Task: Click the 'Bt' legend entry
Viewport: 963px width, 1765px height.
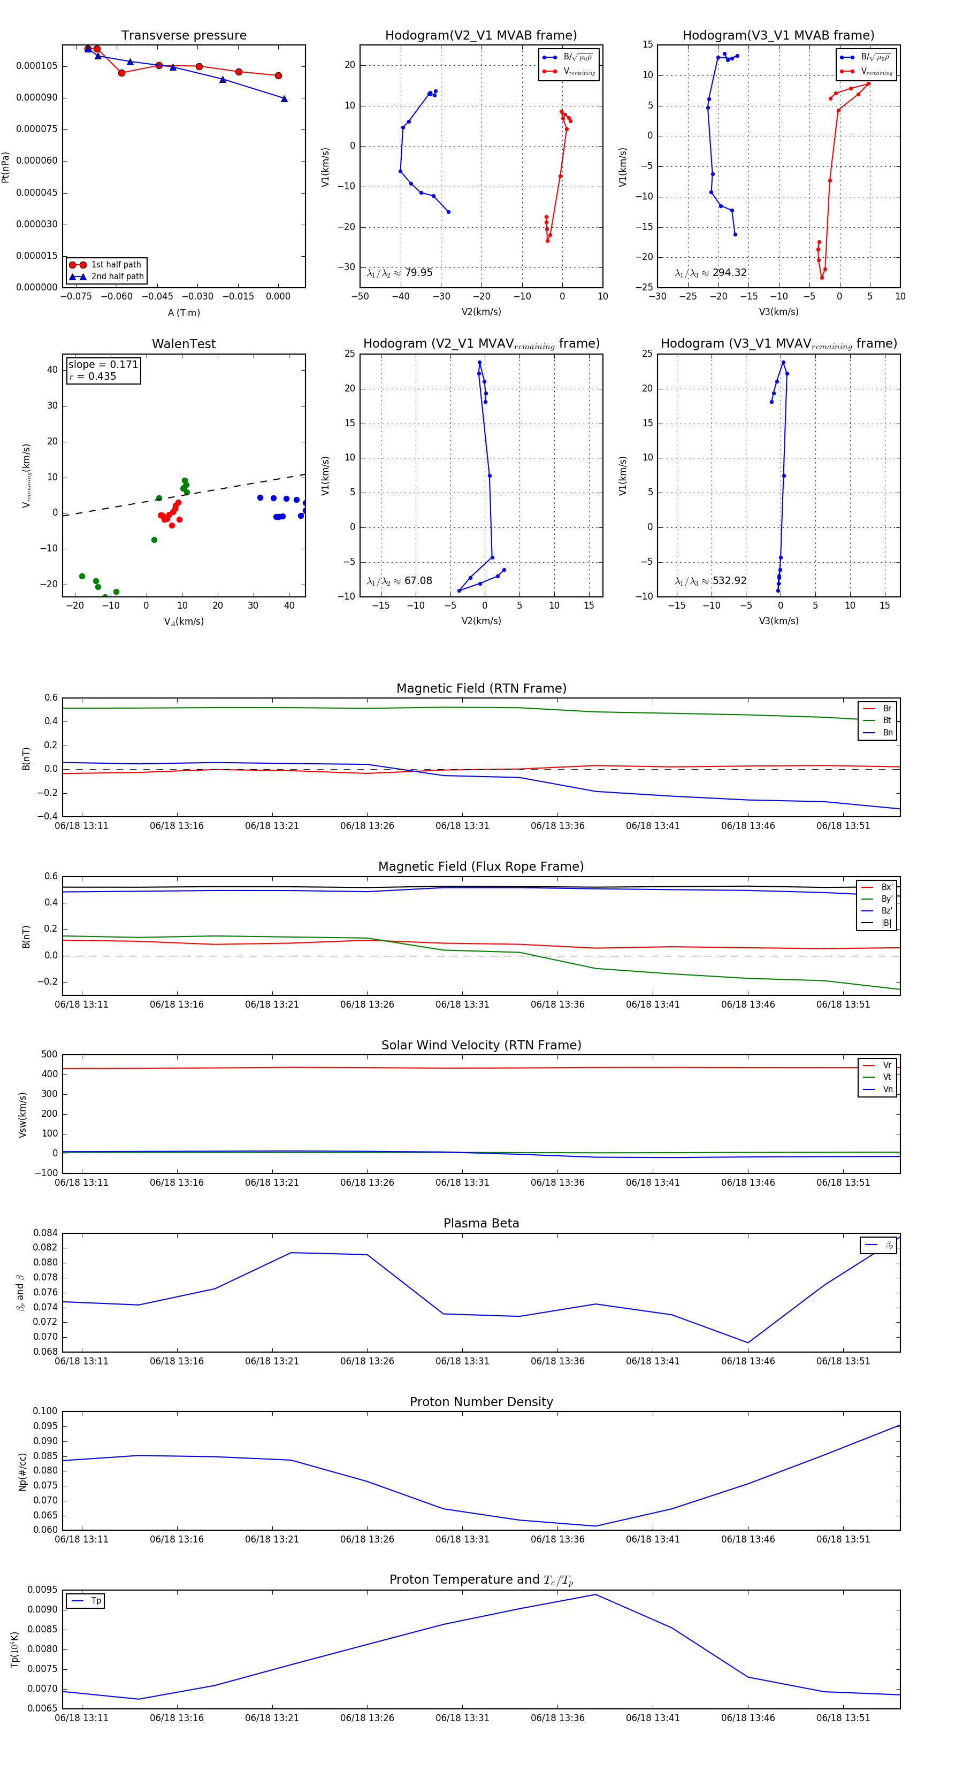Action: (x=877, y=721)
